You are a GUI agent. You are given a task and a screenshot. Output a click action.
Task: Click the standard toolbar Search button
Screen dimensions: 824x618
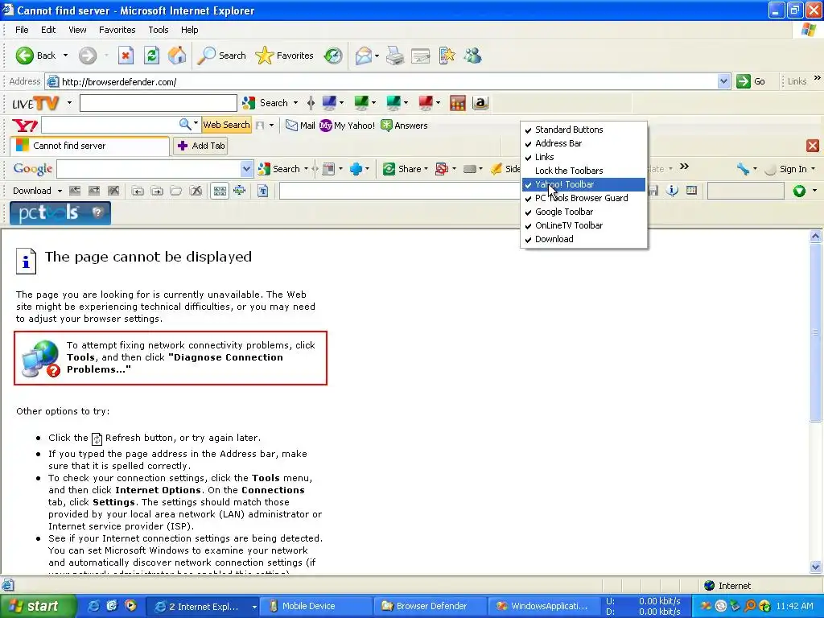click(221, 56)
